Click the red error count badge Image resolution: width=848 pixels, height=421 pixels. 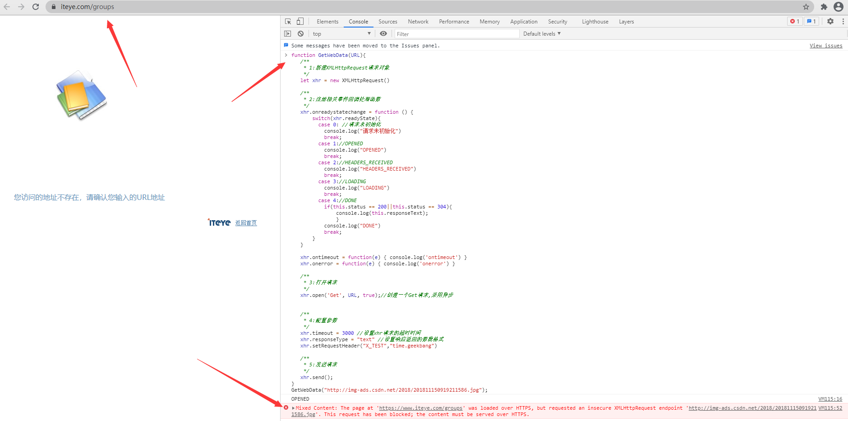click(794, 21)
